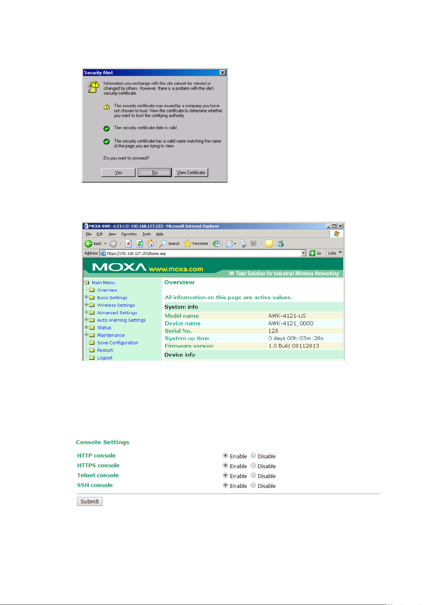
Task: Click the Stop loading icon with red X
Action: [129, 244]
